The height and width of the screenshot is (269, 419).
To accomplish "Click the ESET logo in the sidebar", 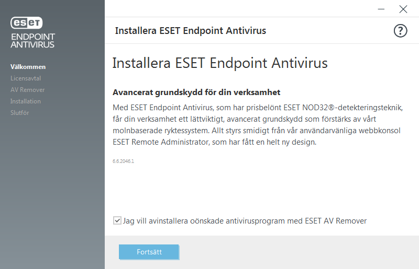I will [x=27, y=22].
